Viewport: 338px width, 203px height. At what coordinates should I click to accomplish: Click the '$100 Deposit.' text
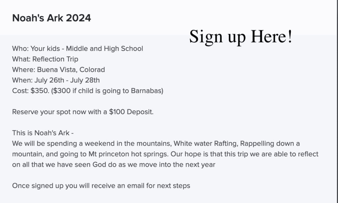pyautogui.click(x=131, y=112)
